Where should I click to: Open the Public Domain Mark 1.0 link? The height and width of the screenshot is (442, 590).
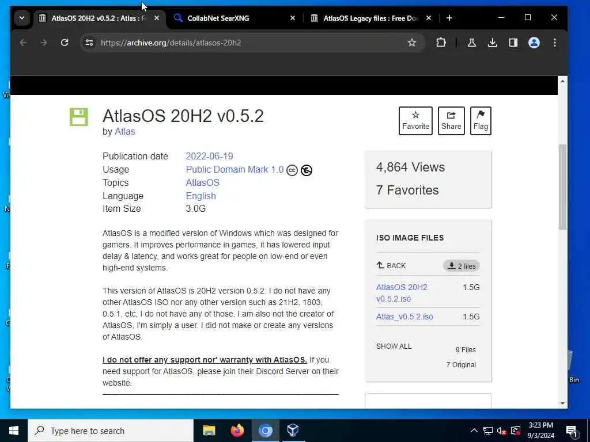click(x=235, y=170)
